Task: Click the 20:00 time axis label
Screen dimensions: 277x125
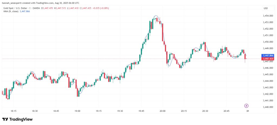Action: [x=162, y=111]
